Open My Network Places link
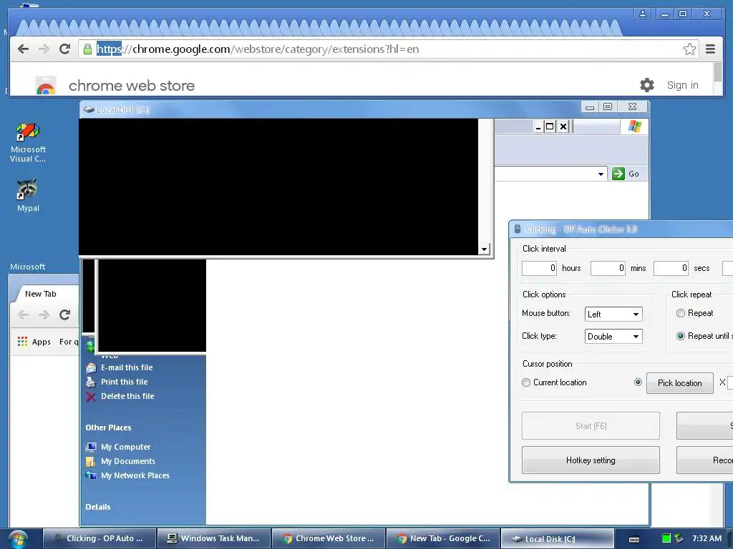733x549 pixels. (x=127, y=475)
